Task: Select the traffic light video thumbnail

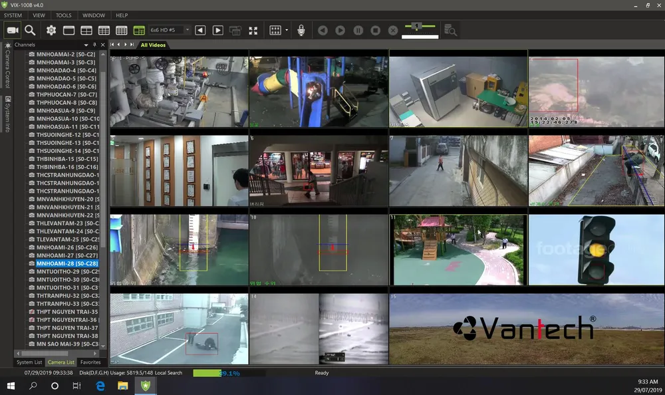Action: (595, 250)
